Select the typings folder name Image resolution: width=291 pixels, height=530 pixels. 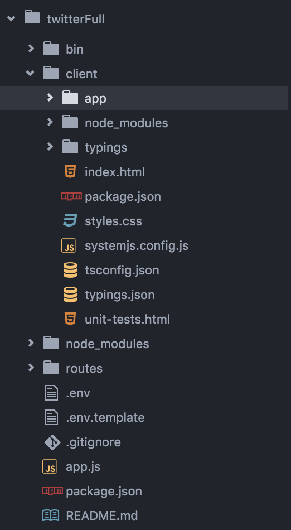(106, 148)
